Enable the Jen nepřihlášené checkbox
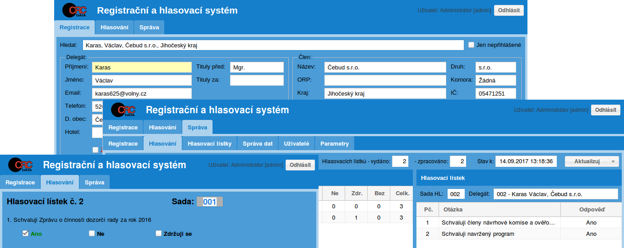This screenshot has height=248, width=624. pos(471,45)
